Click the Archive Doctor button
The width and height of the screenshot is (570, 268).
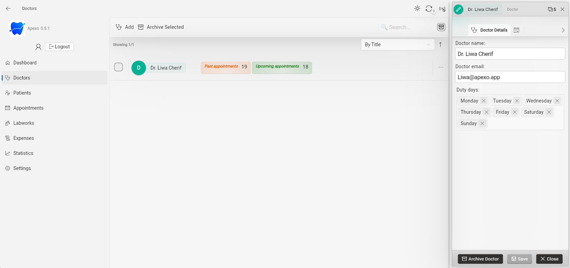point(480,259)
